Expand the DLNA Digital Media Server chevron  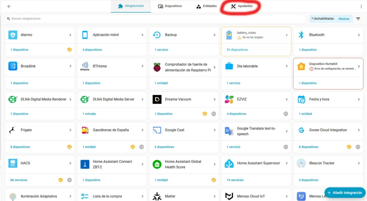142,99
